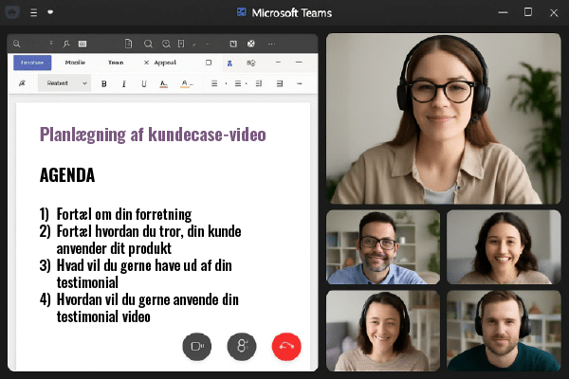
Task: Click the format painter icon
Action: pos(22,83)
